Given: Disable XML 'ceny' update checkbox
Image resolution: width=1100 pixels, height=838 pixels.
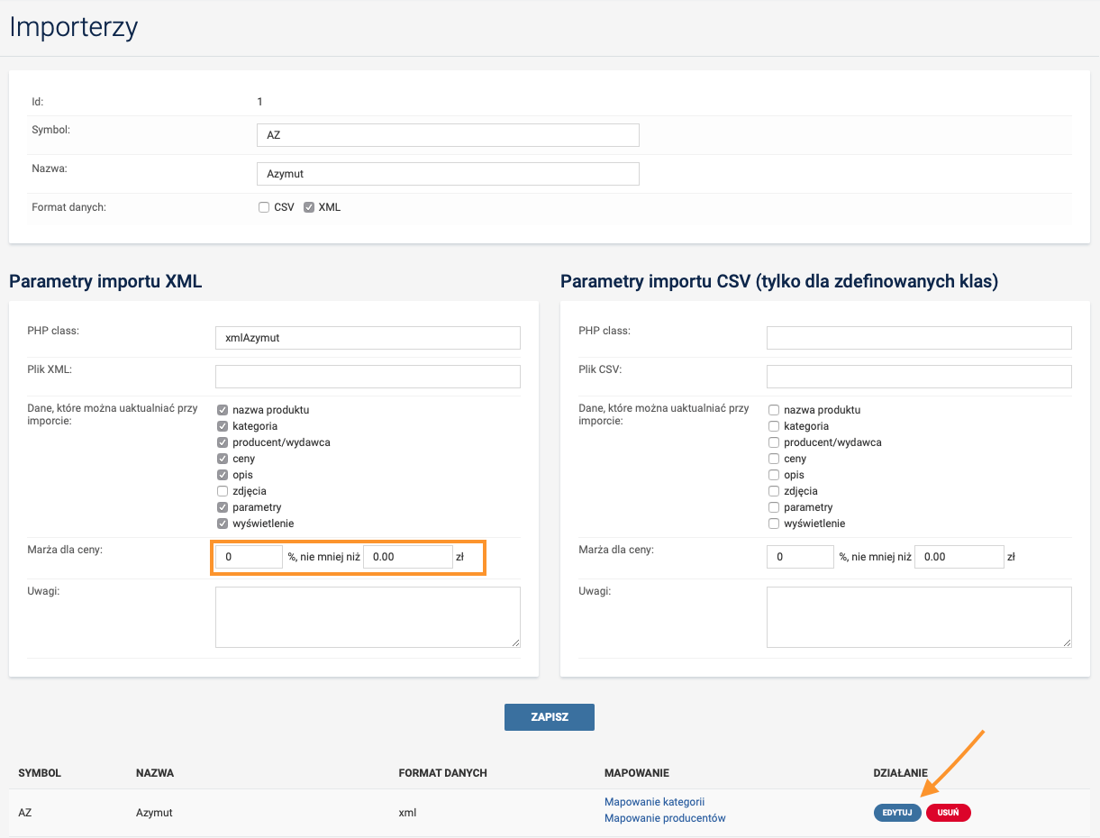Looking at the screenshot, I should [223, 459].
